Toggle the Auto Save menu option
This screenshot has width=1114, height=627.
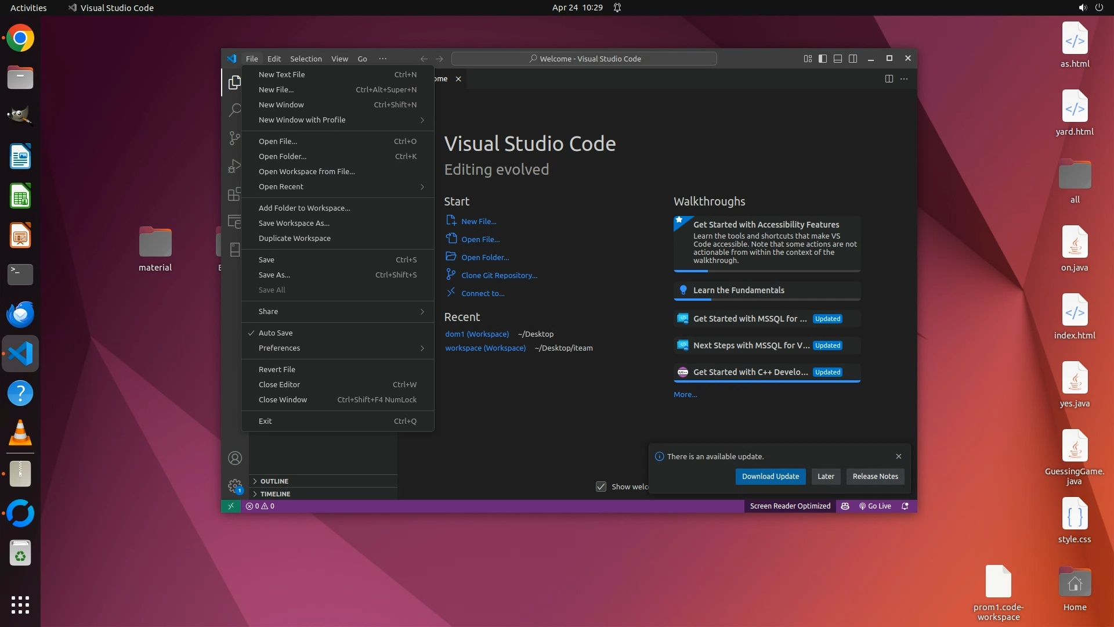[x=276, y=333]
